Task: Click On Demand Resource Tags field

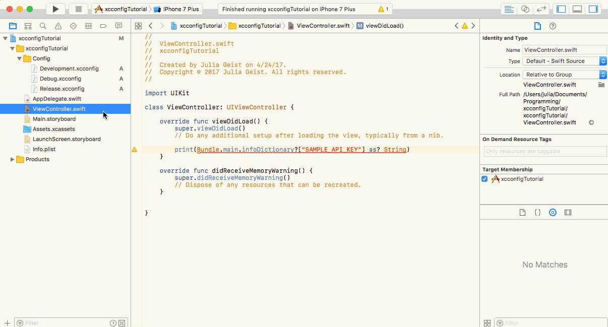Action: pos(545,151)
